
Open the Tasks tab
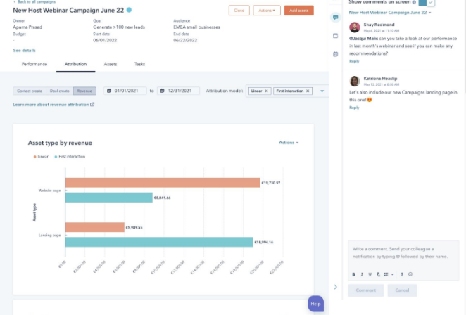[139, 64]
